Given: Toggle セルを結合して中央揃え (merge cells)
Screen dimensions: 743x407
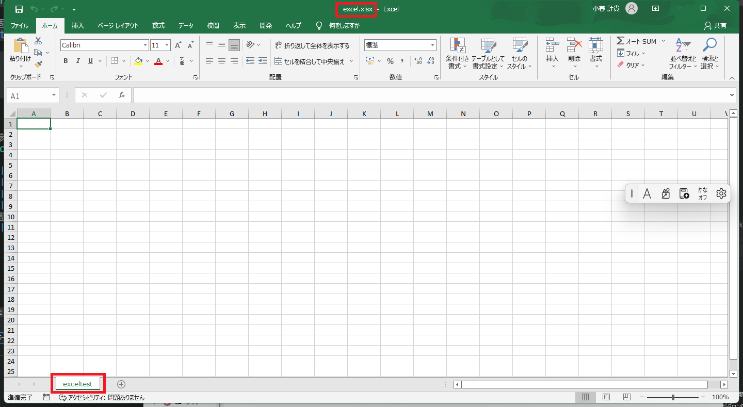Looking at the screenshot, I should click(x=310, y=60).
